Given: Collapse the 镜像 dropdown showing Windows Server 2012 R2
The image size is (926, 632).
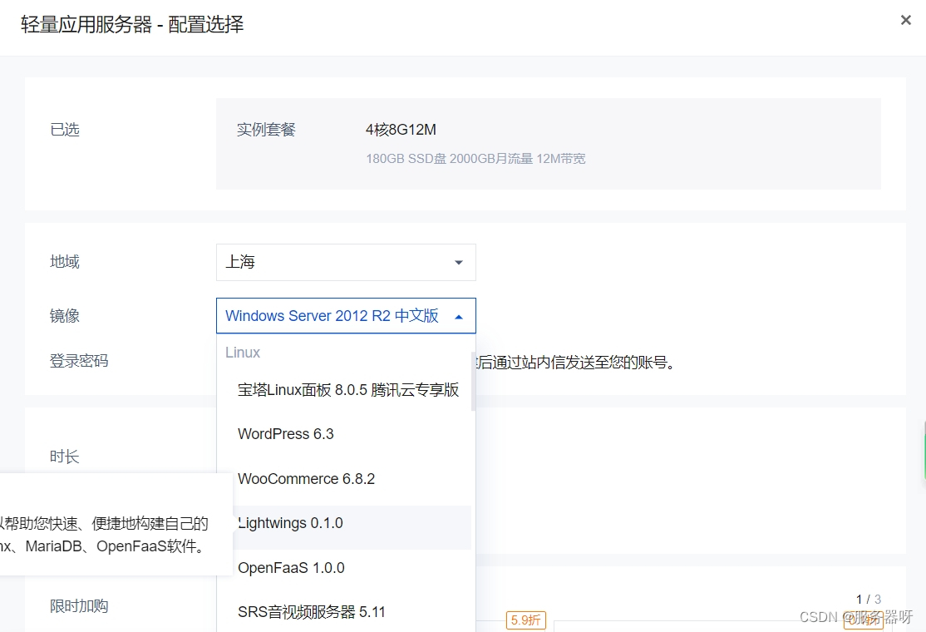Looking at the screenshot, I should pos(346,316).
